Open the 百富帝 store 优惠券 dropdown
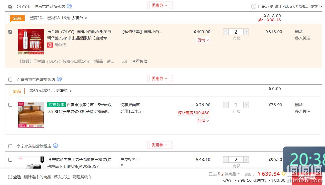Image resolution: width=325 pixels, height=185 pixels. 160,79
